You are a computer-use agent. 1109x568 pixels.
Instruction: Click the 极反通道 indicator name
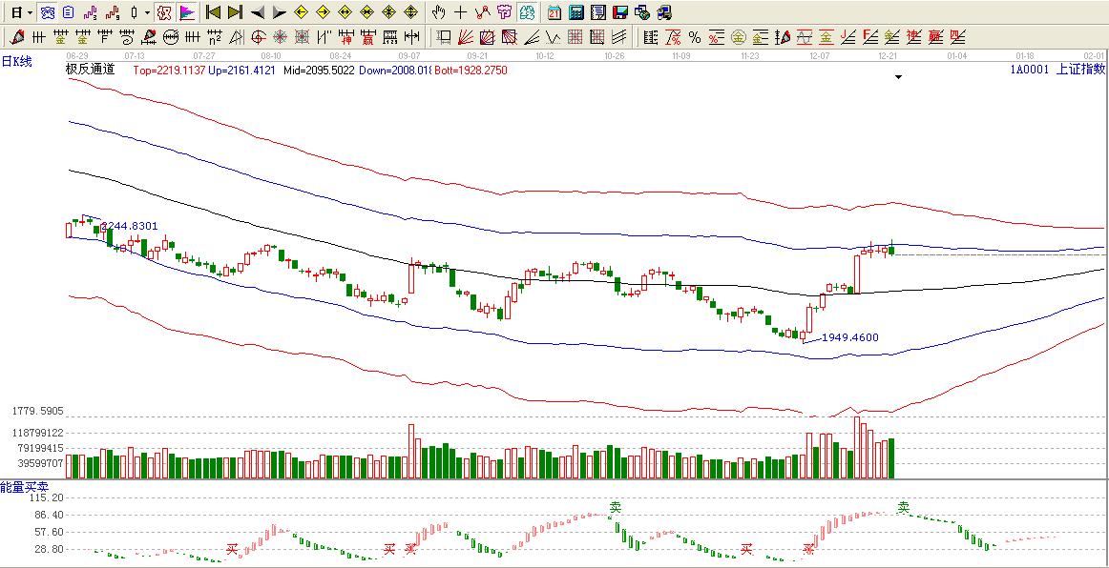[90, 70]
